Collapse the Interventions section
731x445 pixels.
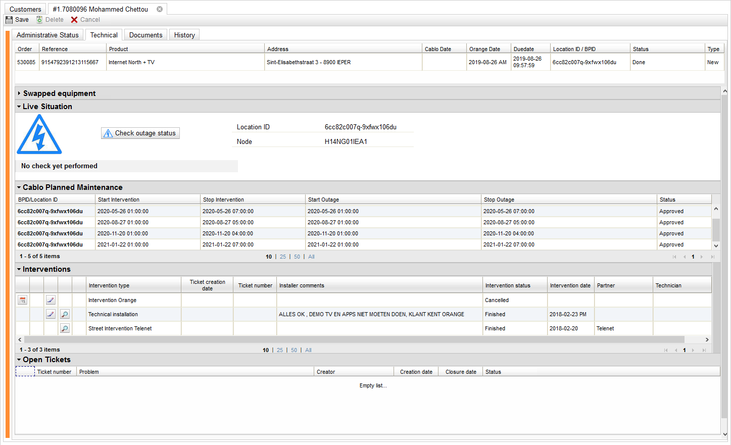tap(19, 269)
